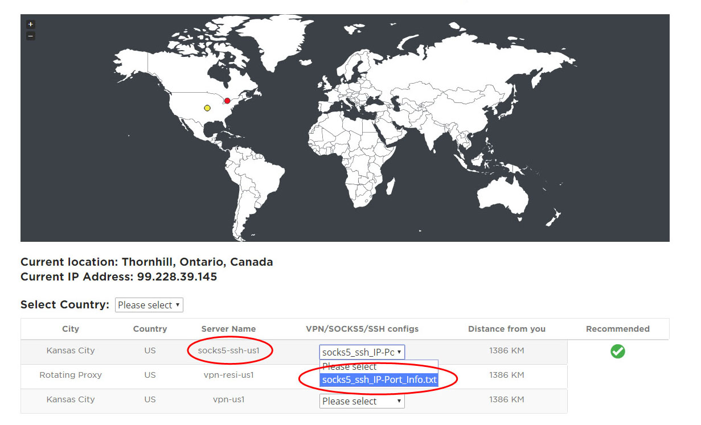The image size is (701, 425).
Task: Click the VPN/SOCKS5/SSH configs header
Action: (362, 329)
